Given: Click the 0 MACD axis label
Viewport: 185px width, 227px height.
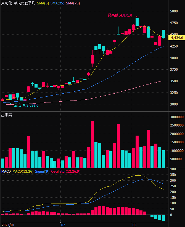Looking at the screenshot, I should [x=171, y=215].
